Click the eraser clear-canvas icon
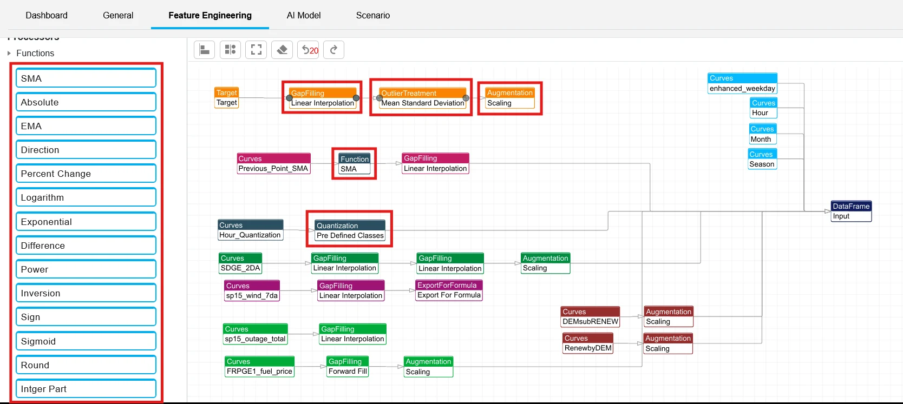 point(282,50)
